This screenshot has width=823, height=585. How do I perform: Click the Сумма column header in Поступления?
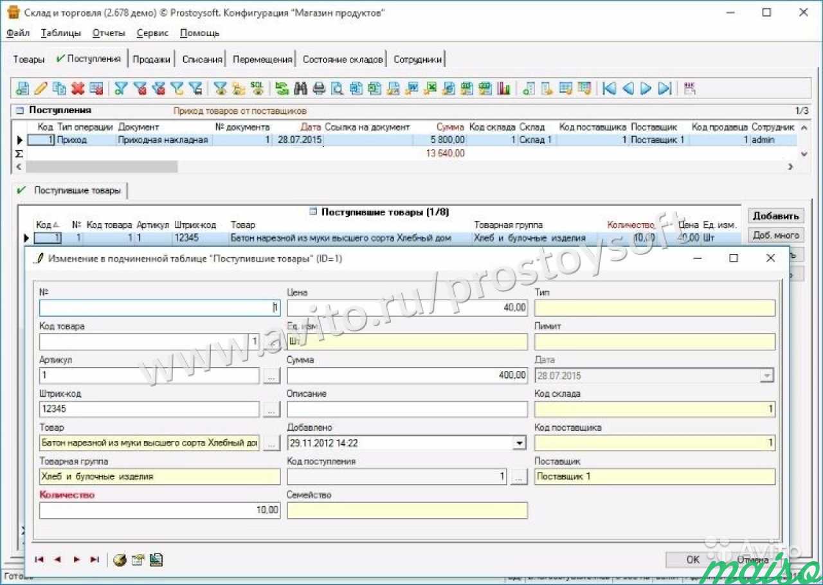[x=450, y=127]
